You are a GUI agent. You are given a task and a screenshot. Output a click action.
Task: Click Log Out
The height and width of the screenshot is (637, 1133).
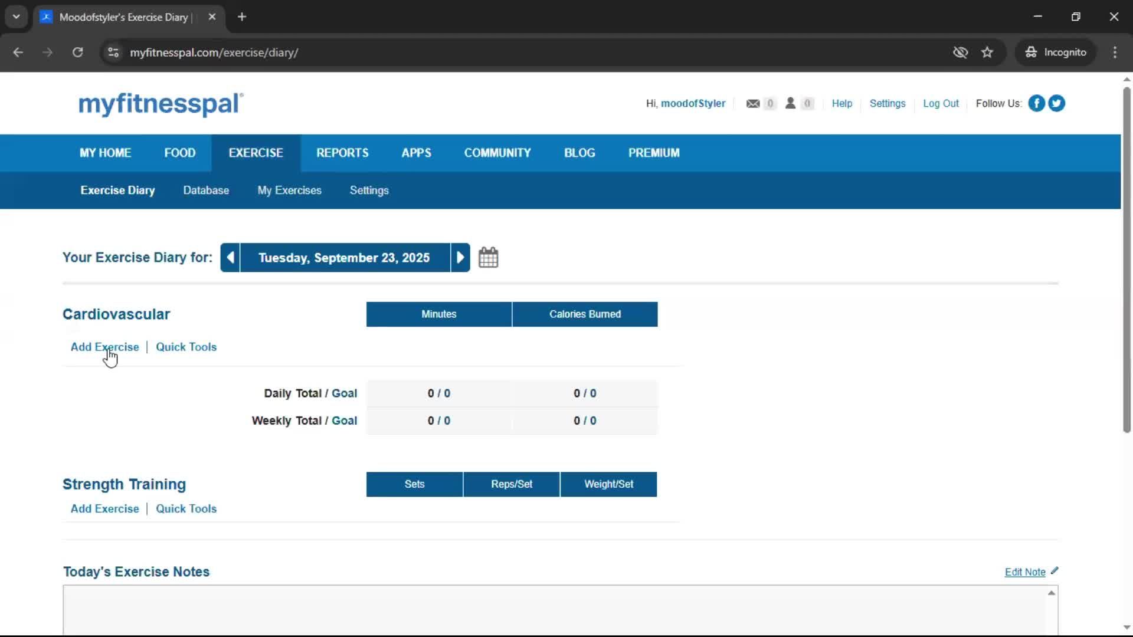[941, 104]
